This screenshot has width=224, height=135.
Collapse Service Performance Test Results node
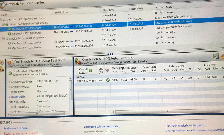coord(3,38)
